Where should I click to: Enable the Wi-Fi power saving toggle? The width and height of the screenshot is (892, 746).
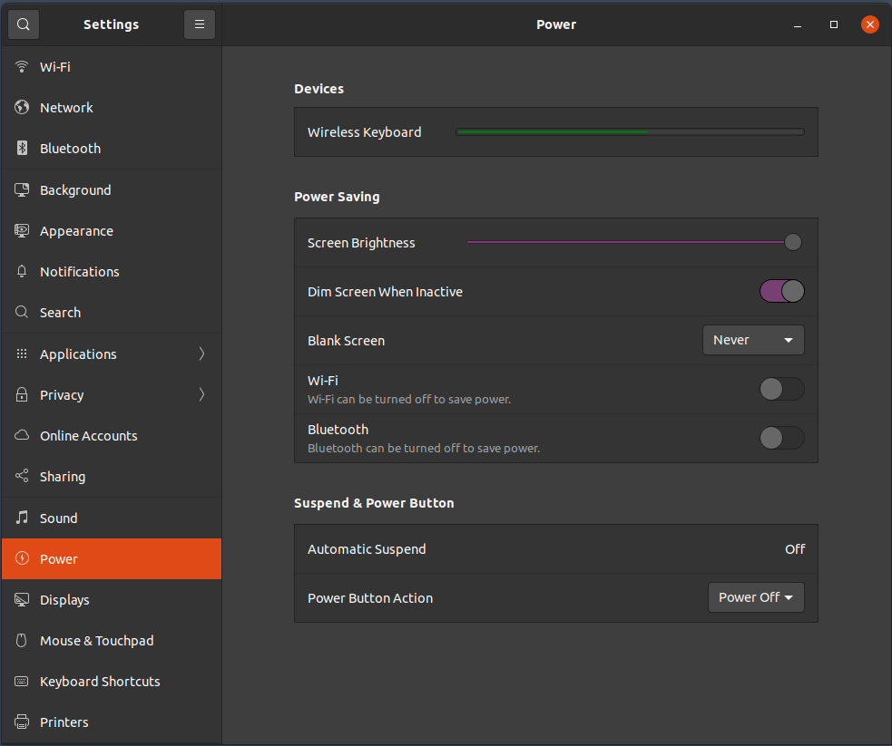(x=781, y=390)
